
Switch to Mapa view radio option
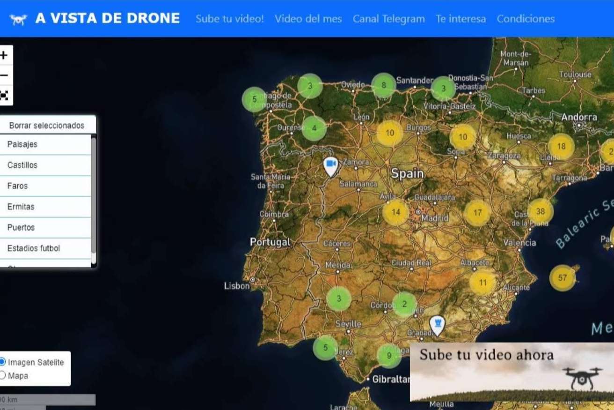[3, 375]
